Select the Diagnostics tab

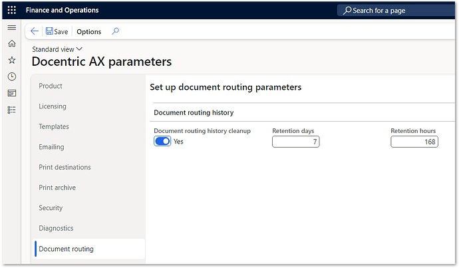(88, 228)
